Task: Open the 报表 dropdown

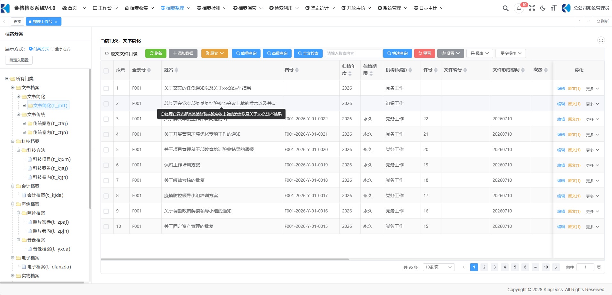Action: 480,53
